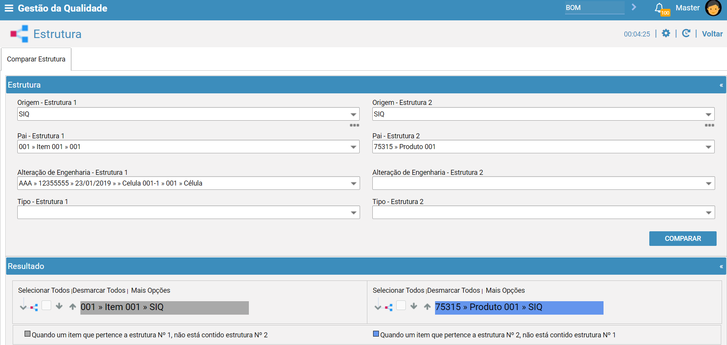Screen dimensions: 727x345
Task: Click the BOM search field
Action: click(x=595, y=8)
